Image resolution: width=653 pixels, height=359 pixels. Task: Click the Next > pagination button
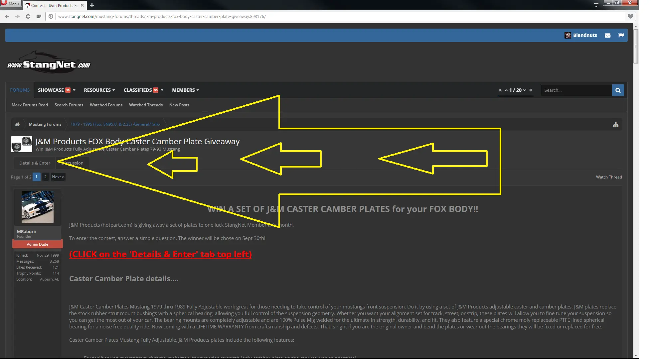[x=58, y=177]
